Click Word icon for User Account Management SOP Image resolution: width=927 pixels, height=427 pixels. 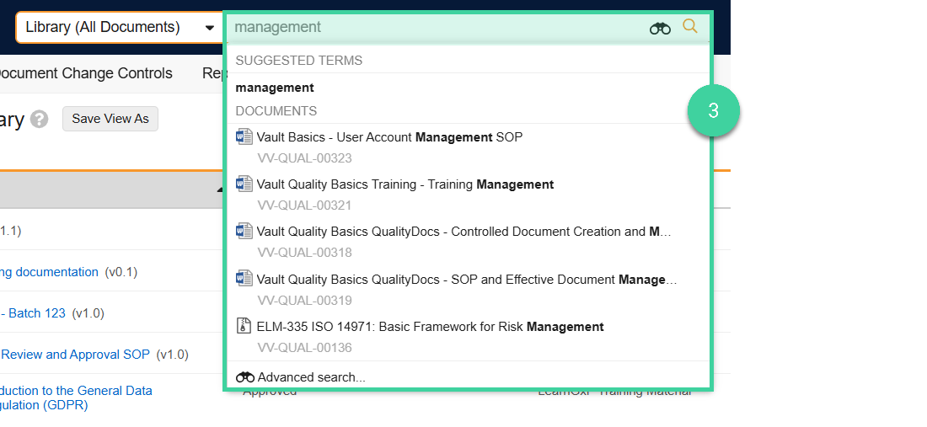pyautogui.click(x=244, y=137)
